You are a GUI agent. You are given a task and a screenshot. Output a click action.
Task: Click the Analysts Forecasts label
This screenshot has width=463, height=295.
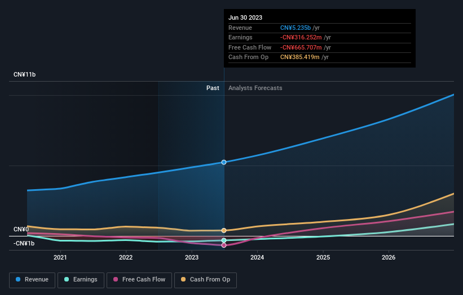tap(255, 88)
